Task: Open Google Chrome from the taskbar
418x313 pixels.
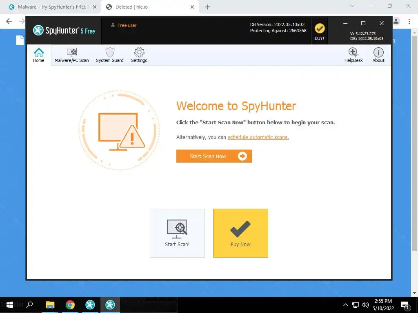Action: click(70, 305)
